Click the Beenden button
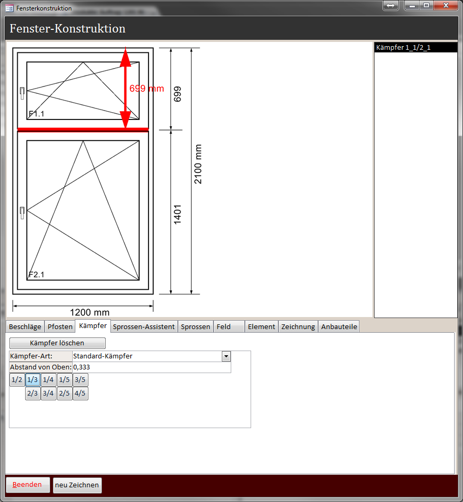463x502 pixels. (x=28, y=485)
